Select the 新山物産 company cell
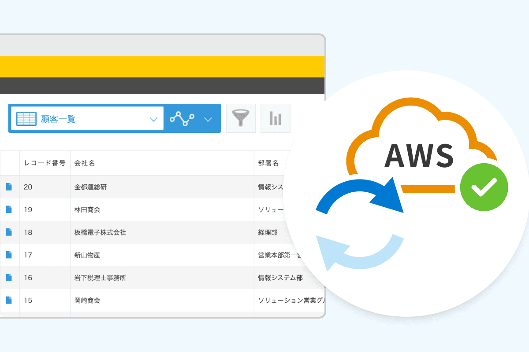Viewport: 529px width, 352px height. [162, 255]
